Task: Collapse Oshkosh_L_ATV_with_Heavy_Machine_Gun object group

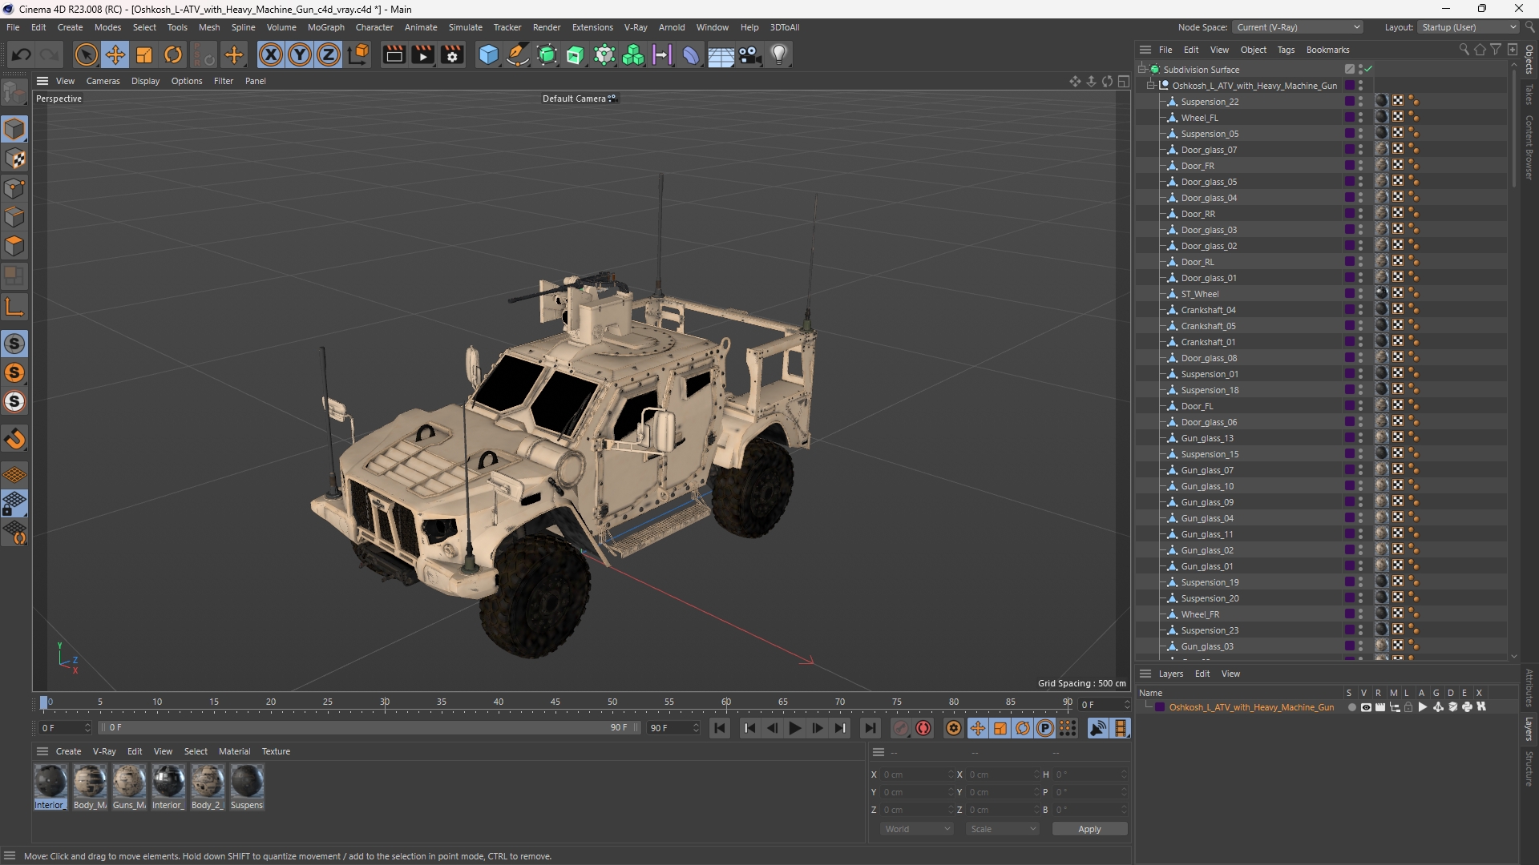Action: (x=1151, y=85)
